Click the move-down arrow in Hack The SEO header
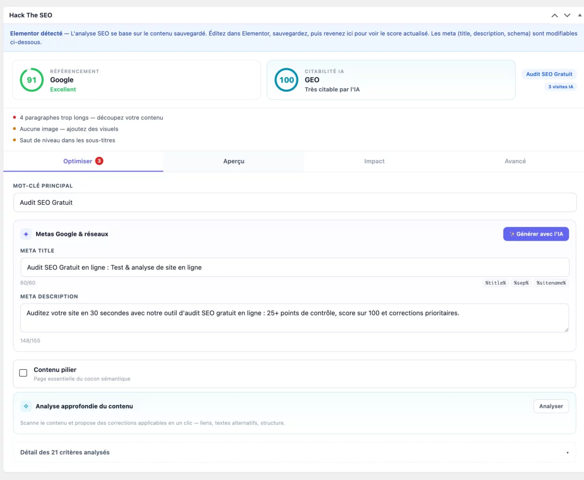The height and width of the screenshot is (480, 584). [x=567, y=16]
